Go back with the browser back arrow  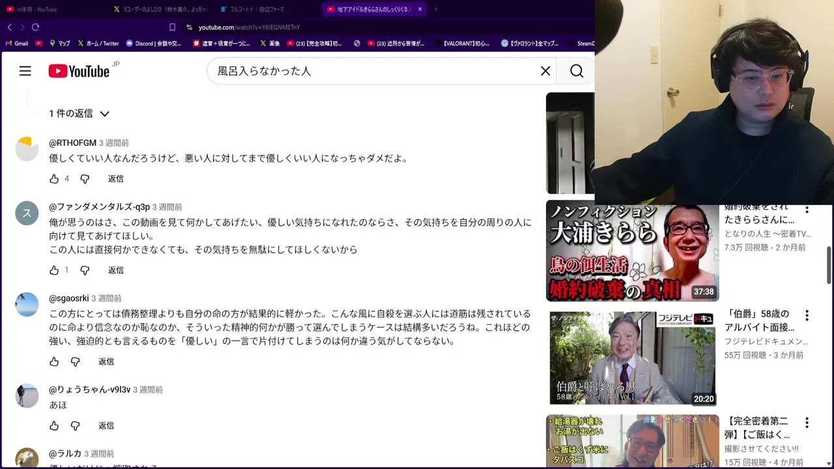(9, 27)
